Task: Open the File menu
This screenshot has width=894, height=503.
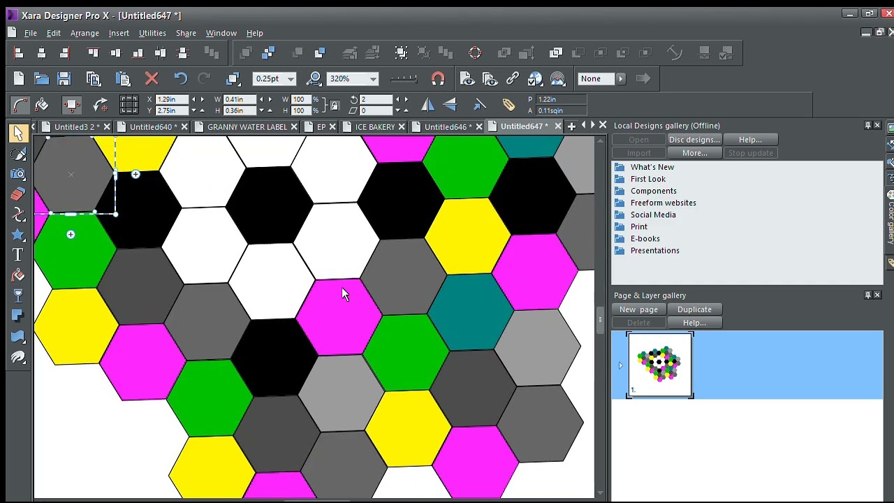Action: pos(31,33)
